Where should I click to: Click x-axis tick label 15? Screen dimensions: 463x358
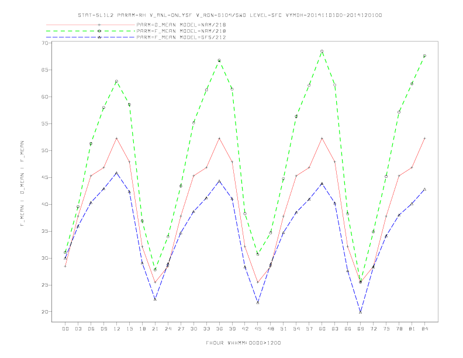[129, 329]
